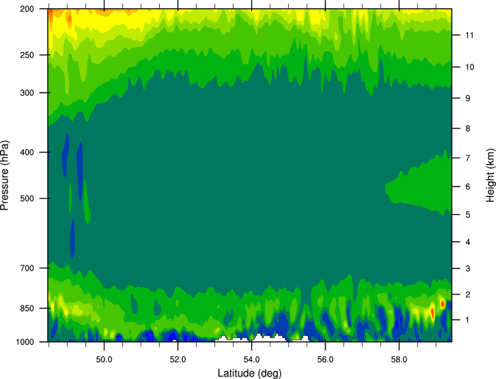This screenshot has height=379, width=496.
Task: Pick the 10 km height label
Action: click(x=470, y=67)
